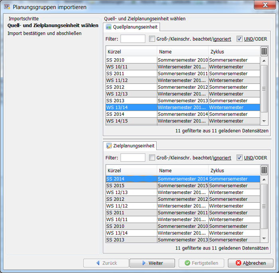This screenshot has height=273, width=279.
Task: Open column settings icon in Zielplanungseinheit table
Action: (264, 170)
